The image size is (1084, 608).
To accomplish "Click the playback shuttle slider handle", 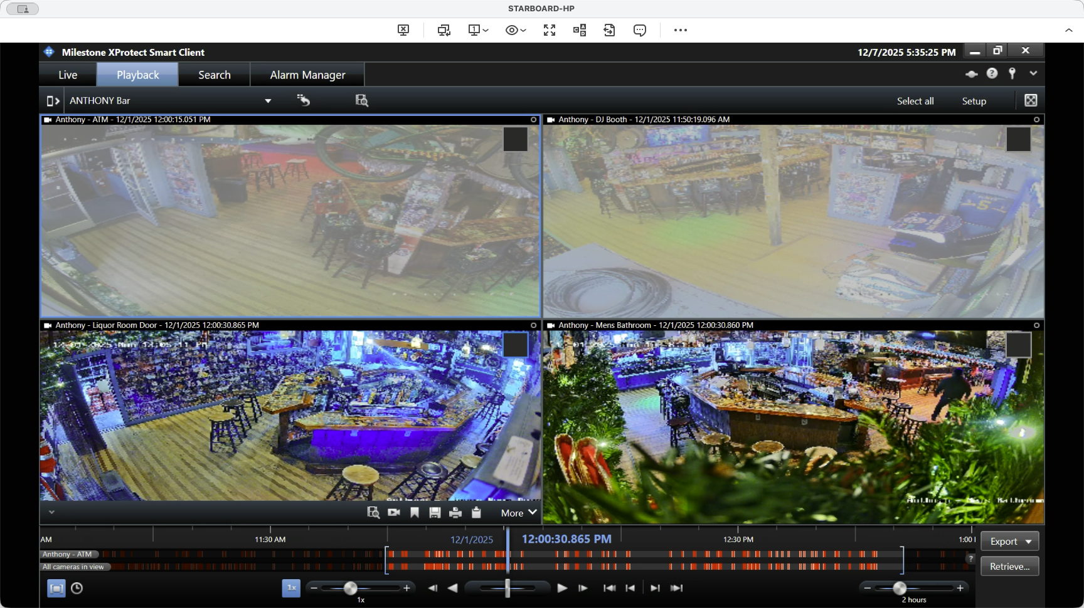I will point(507,588).
